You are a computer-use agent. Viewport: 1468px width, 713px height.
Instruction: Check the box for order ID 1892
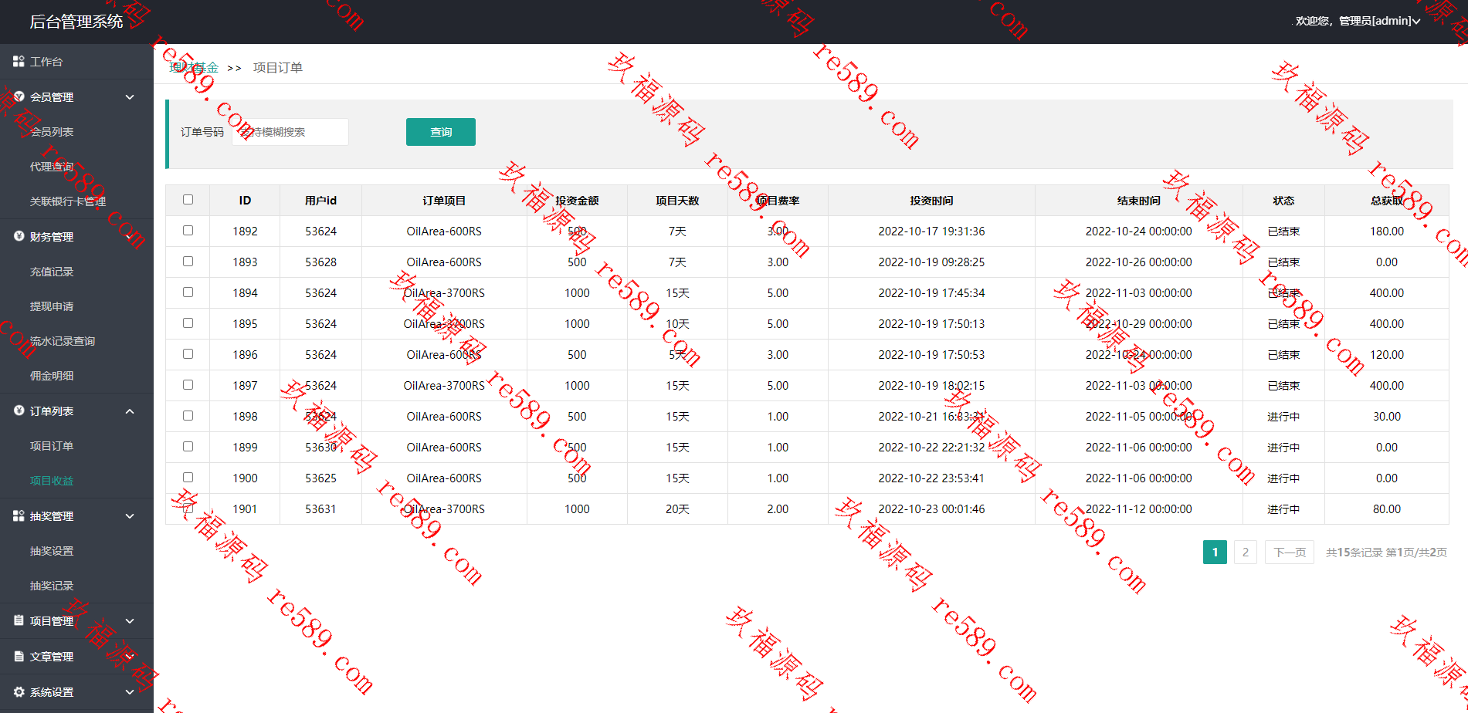tap(188, 231)
